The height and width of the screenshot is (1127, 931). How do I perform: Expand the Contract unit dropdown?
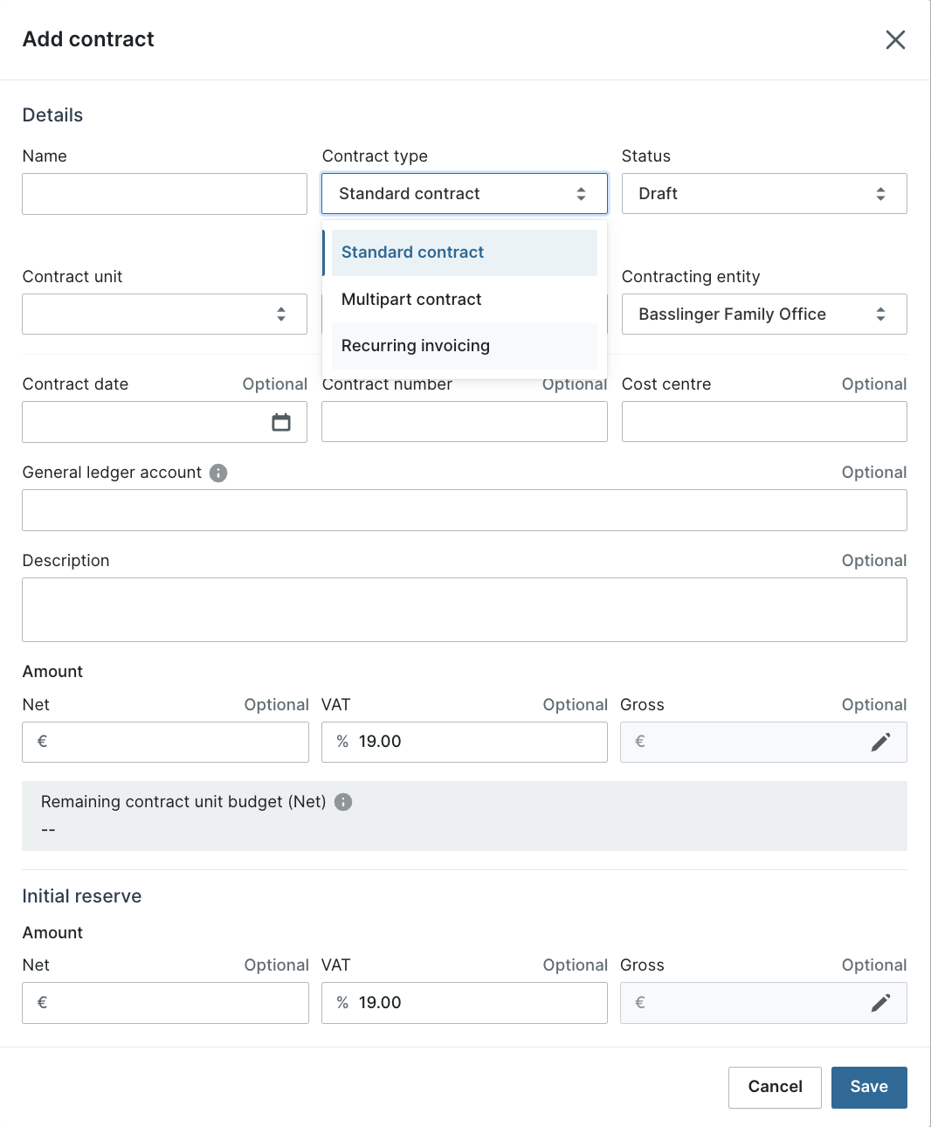164,314
